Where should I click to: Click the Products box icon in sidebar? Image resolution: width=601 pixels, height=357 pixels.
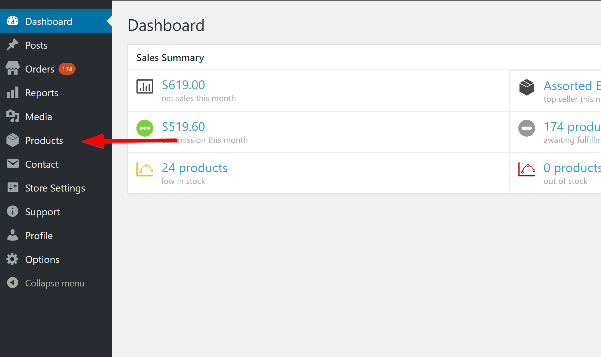point(13,140)
